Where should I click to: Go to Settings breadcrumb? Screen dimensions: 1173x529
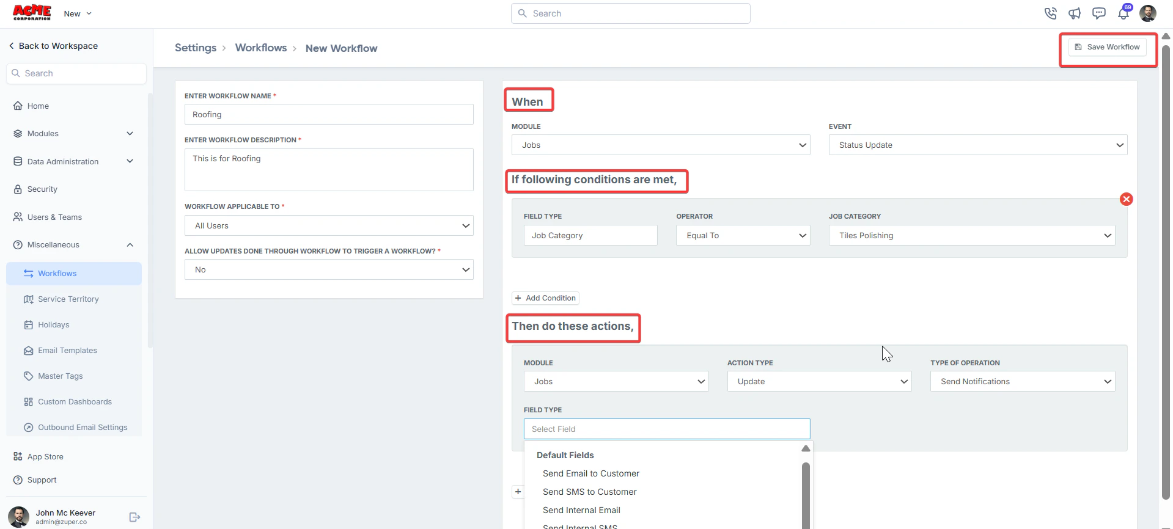[x=196, y=48]
